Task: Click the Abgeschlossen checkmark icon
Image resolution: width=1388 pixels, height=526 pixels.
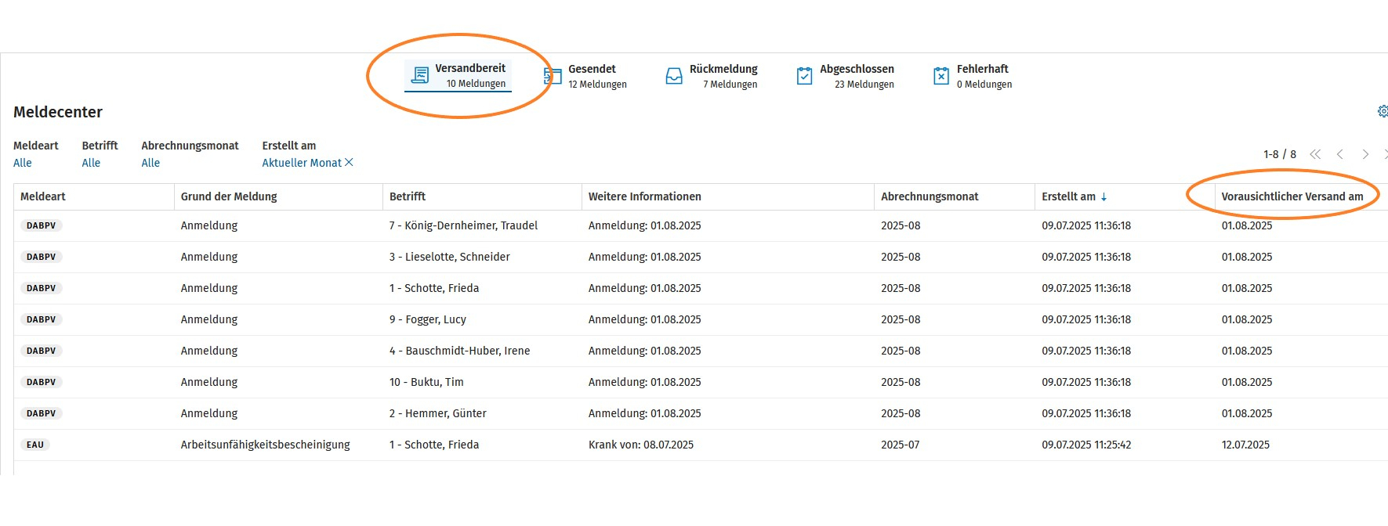Action: click(x=805, y=76)
